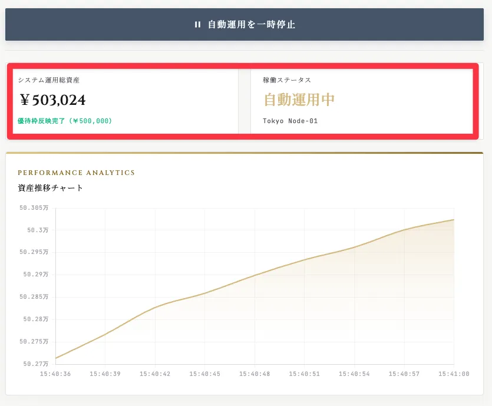This screenshot has width=492, height=406.
Task: Select the システム運用総資産 card label
Action: point(49,80)
